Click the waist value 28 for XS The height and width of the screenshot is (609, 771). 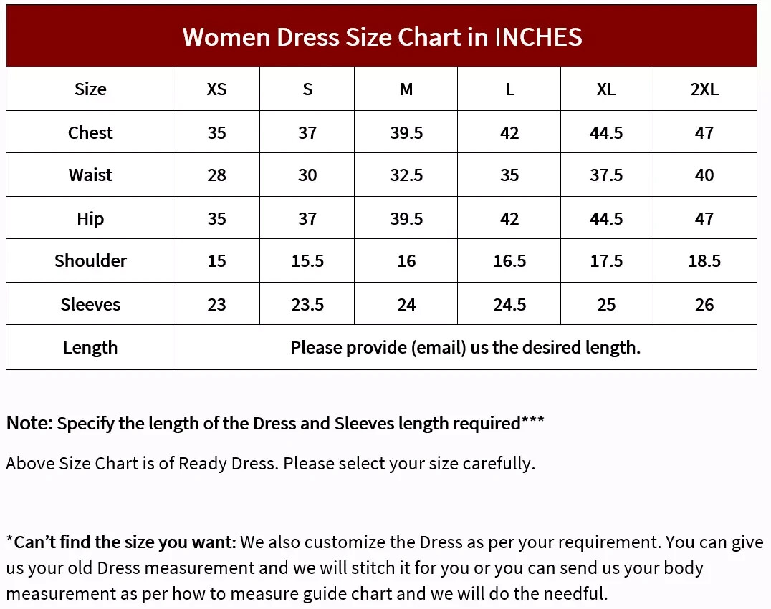(x=216, y=175)
